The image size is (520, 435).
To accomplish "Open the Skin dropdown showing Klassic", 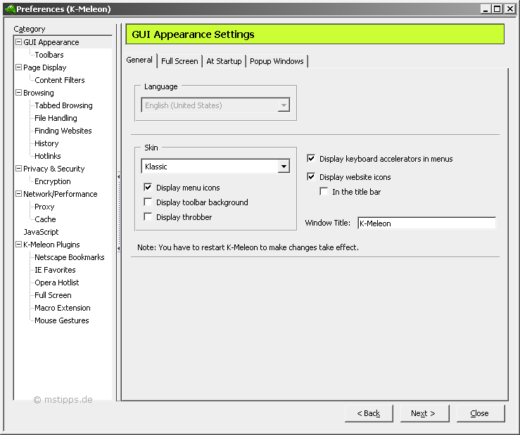I will point(215,167).
